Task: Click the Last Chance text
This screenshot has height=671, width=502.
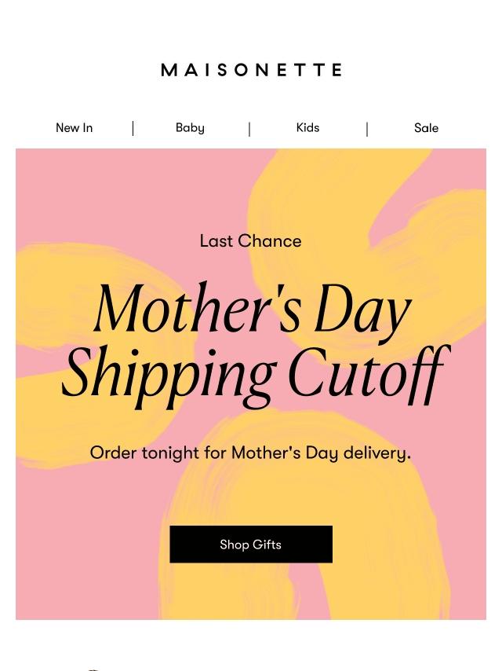Action: pos(250,241)
